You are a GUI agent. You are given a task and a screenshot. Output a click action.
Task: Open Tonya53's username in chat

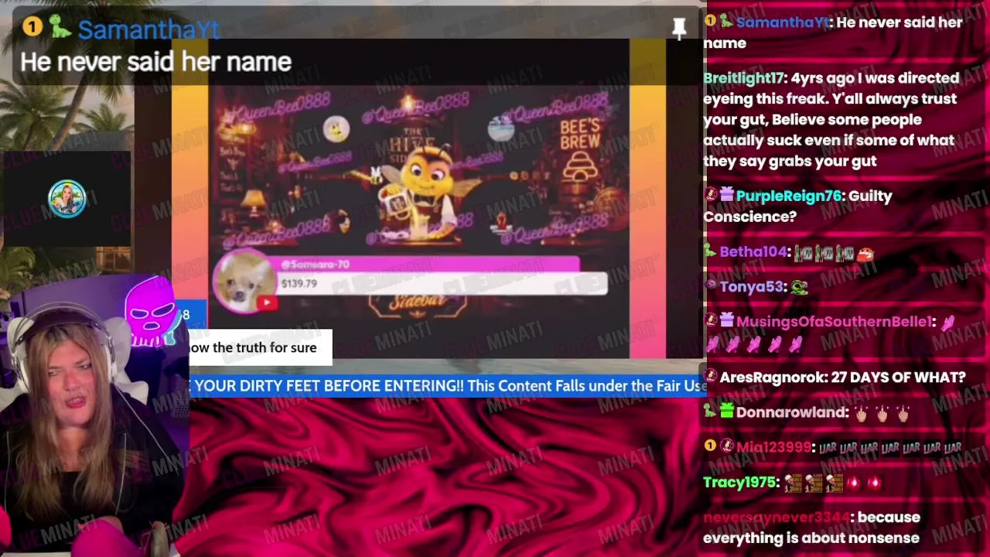click(751, 286)
